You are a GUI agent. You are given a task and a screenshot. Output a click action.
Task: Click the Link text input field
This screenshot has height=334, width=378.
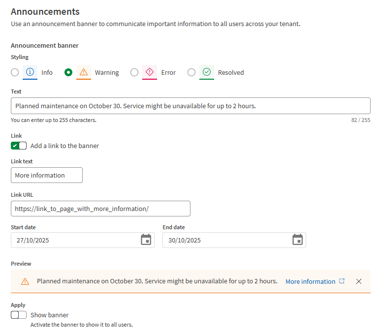tap(47, 175)
